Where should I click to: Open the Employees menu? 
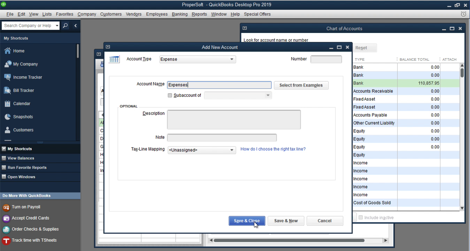[157, 14]
